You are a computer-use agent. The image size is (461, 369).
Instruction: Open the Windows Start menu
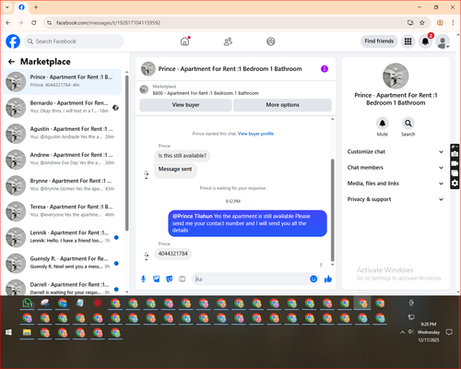tap(8, 332)
